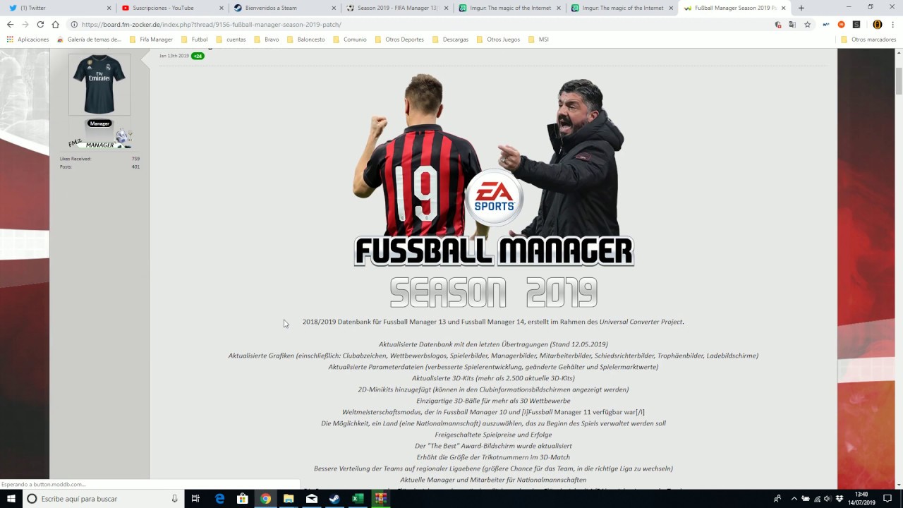Open a new browser tab

coord(801,8)
